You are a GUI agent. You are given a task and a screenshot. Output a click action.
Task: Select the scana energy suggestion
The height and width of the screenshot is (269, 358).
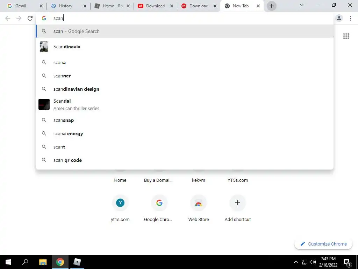click(x=185, y=133)
